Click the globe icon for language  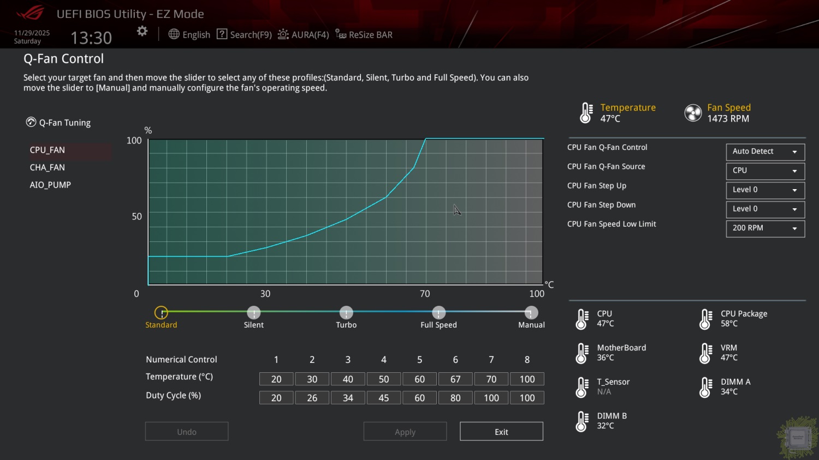click(174, 34)
